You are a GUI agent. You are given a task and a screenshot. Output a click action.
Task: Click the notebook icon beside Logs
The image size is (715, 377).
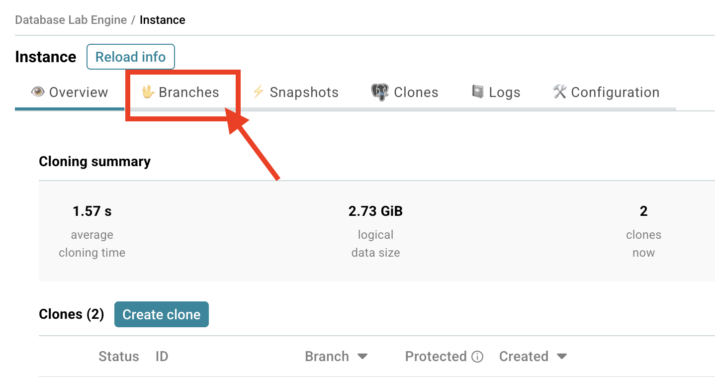click(478, 93)
